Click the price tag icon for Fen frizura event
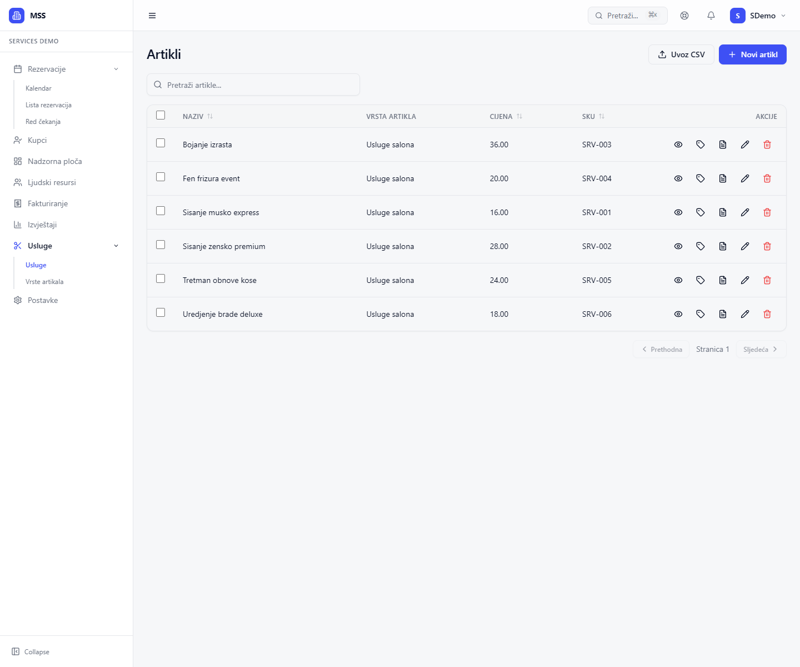The height and width of the screenshot is (667, 800). 701,178
